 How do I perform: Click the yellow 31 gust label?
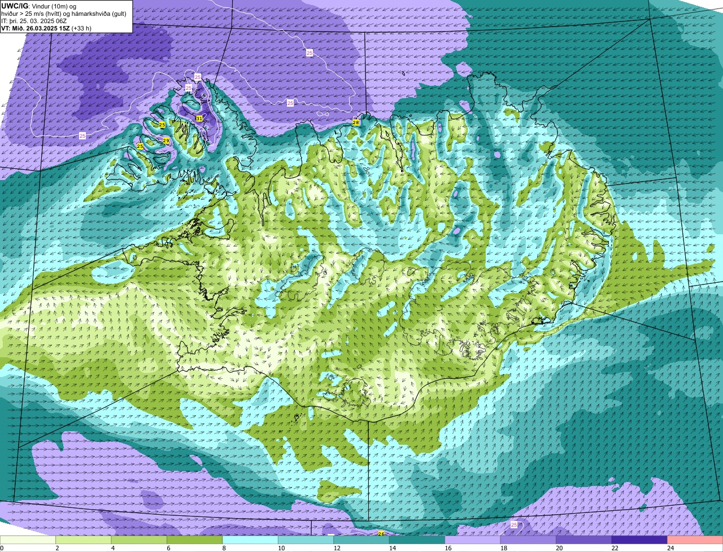199,119
